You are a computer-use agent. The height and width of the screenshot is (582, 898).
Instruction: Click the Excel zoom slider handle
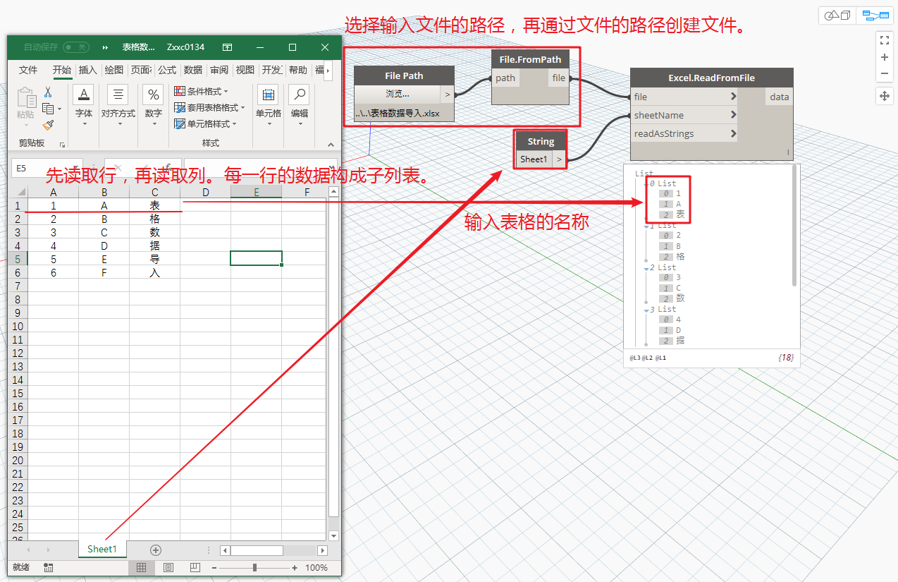(254, 567)
